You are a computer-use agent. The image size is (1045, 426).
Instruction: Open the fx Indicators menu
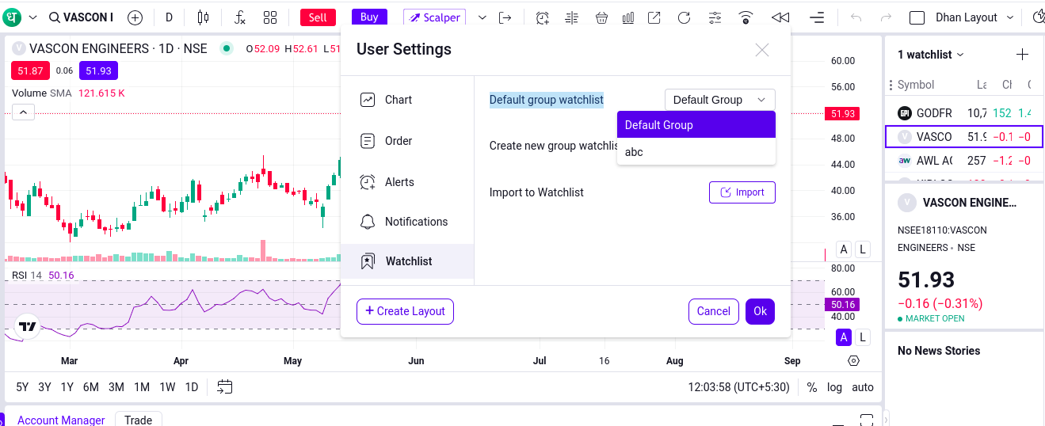[x=240, y=17]
